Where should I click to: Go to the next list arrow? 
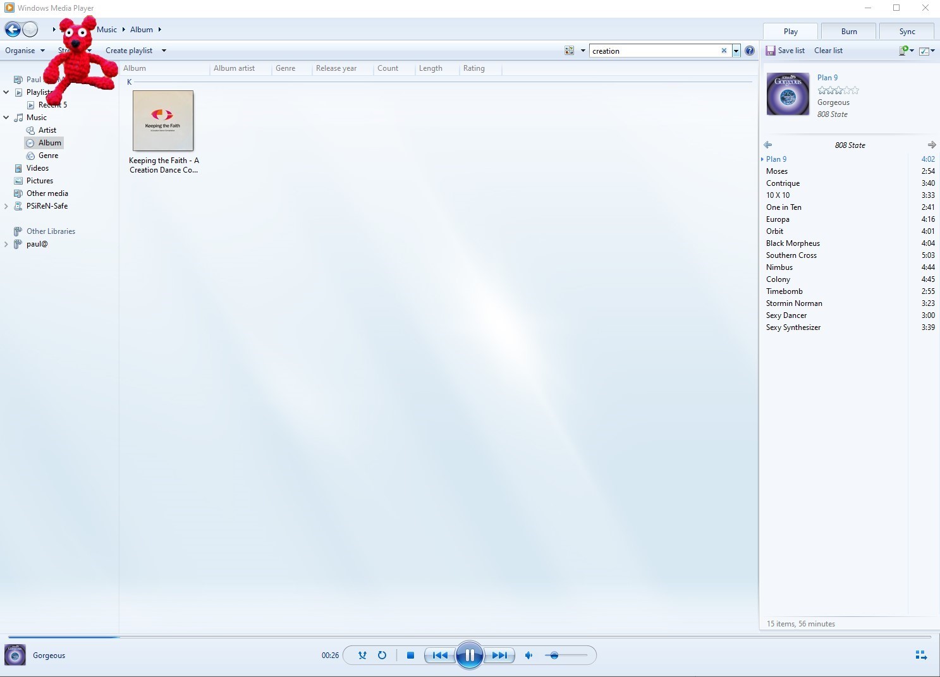pos(932,145)
